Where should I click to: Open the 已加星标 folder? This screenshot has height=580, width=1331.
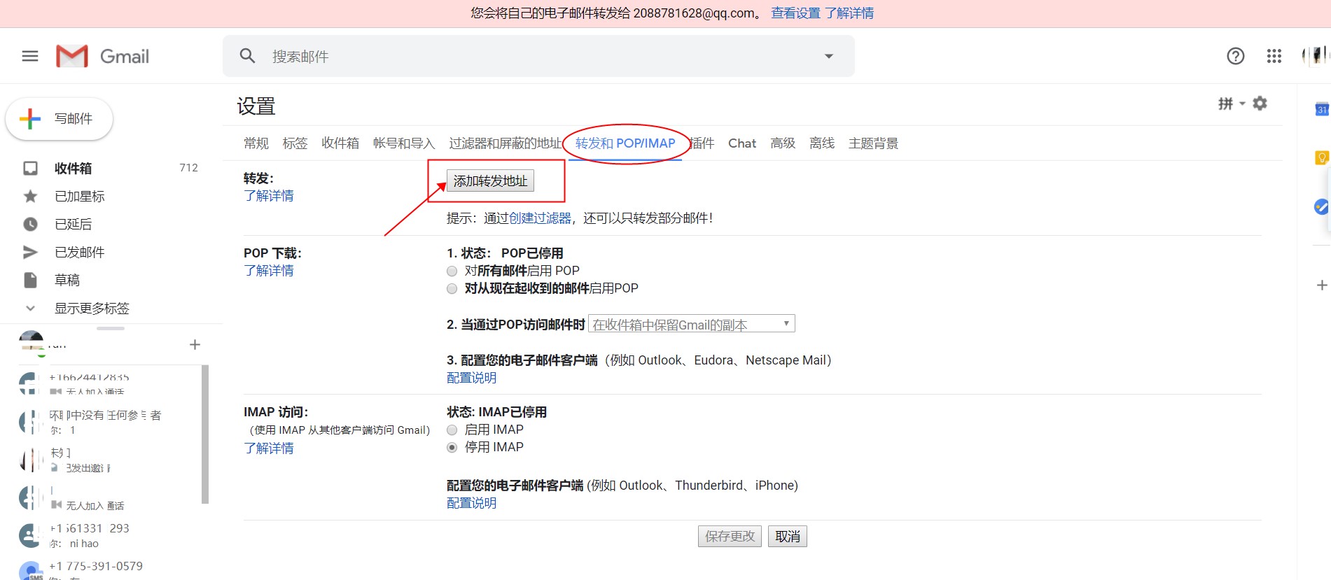pyautogui.click(x=80, y=197)
